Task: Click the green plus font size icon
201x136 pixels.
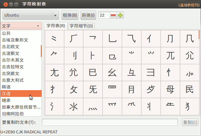Action: (x=120, y=15)
